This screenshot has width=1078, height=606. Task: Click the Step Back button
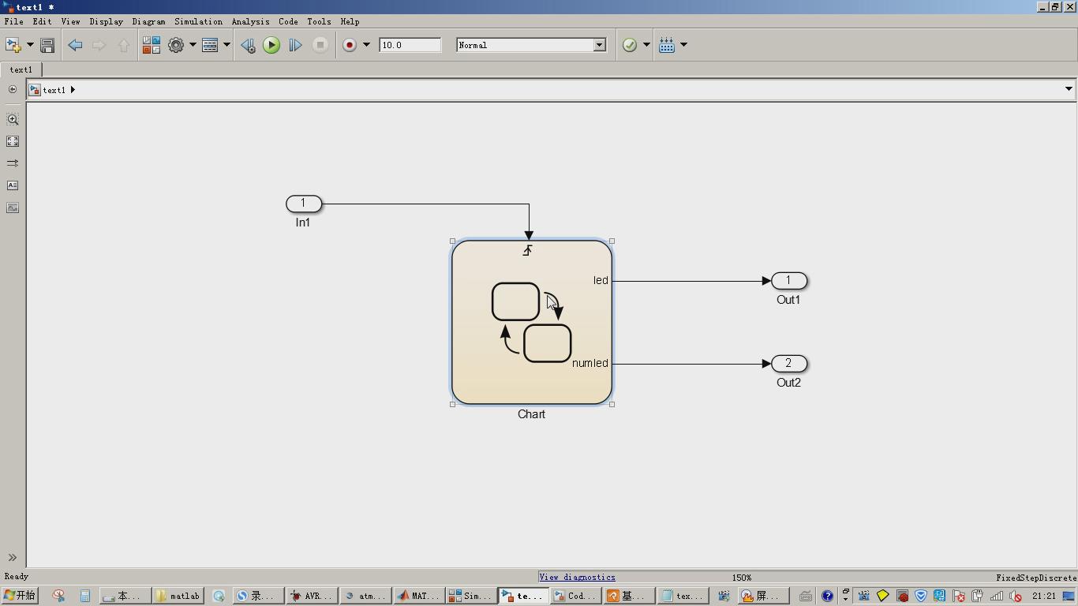coord(248,45)
